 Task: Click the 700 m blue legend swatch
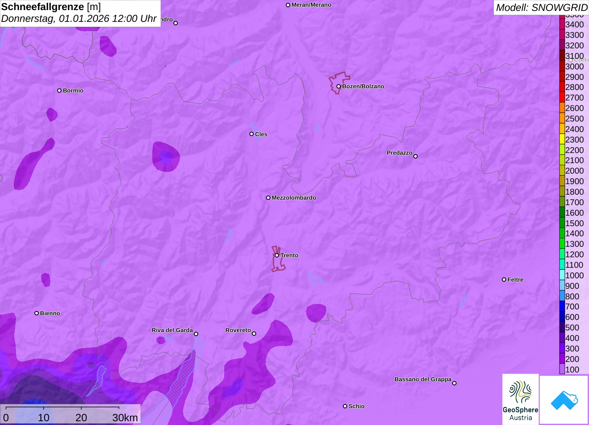(562, 306)
